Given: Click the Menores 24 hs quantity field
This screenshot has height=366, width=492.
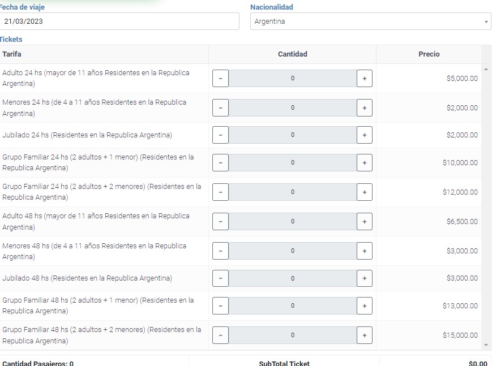Looking at the screenshot, I should pyautogui.click(x=292, y=107).
